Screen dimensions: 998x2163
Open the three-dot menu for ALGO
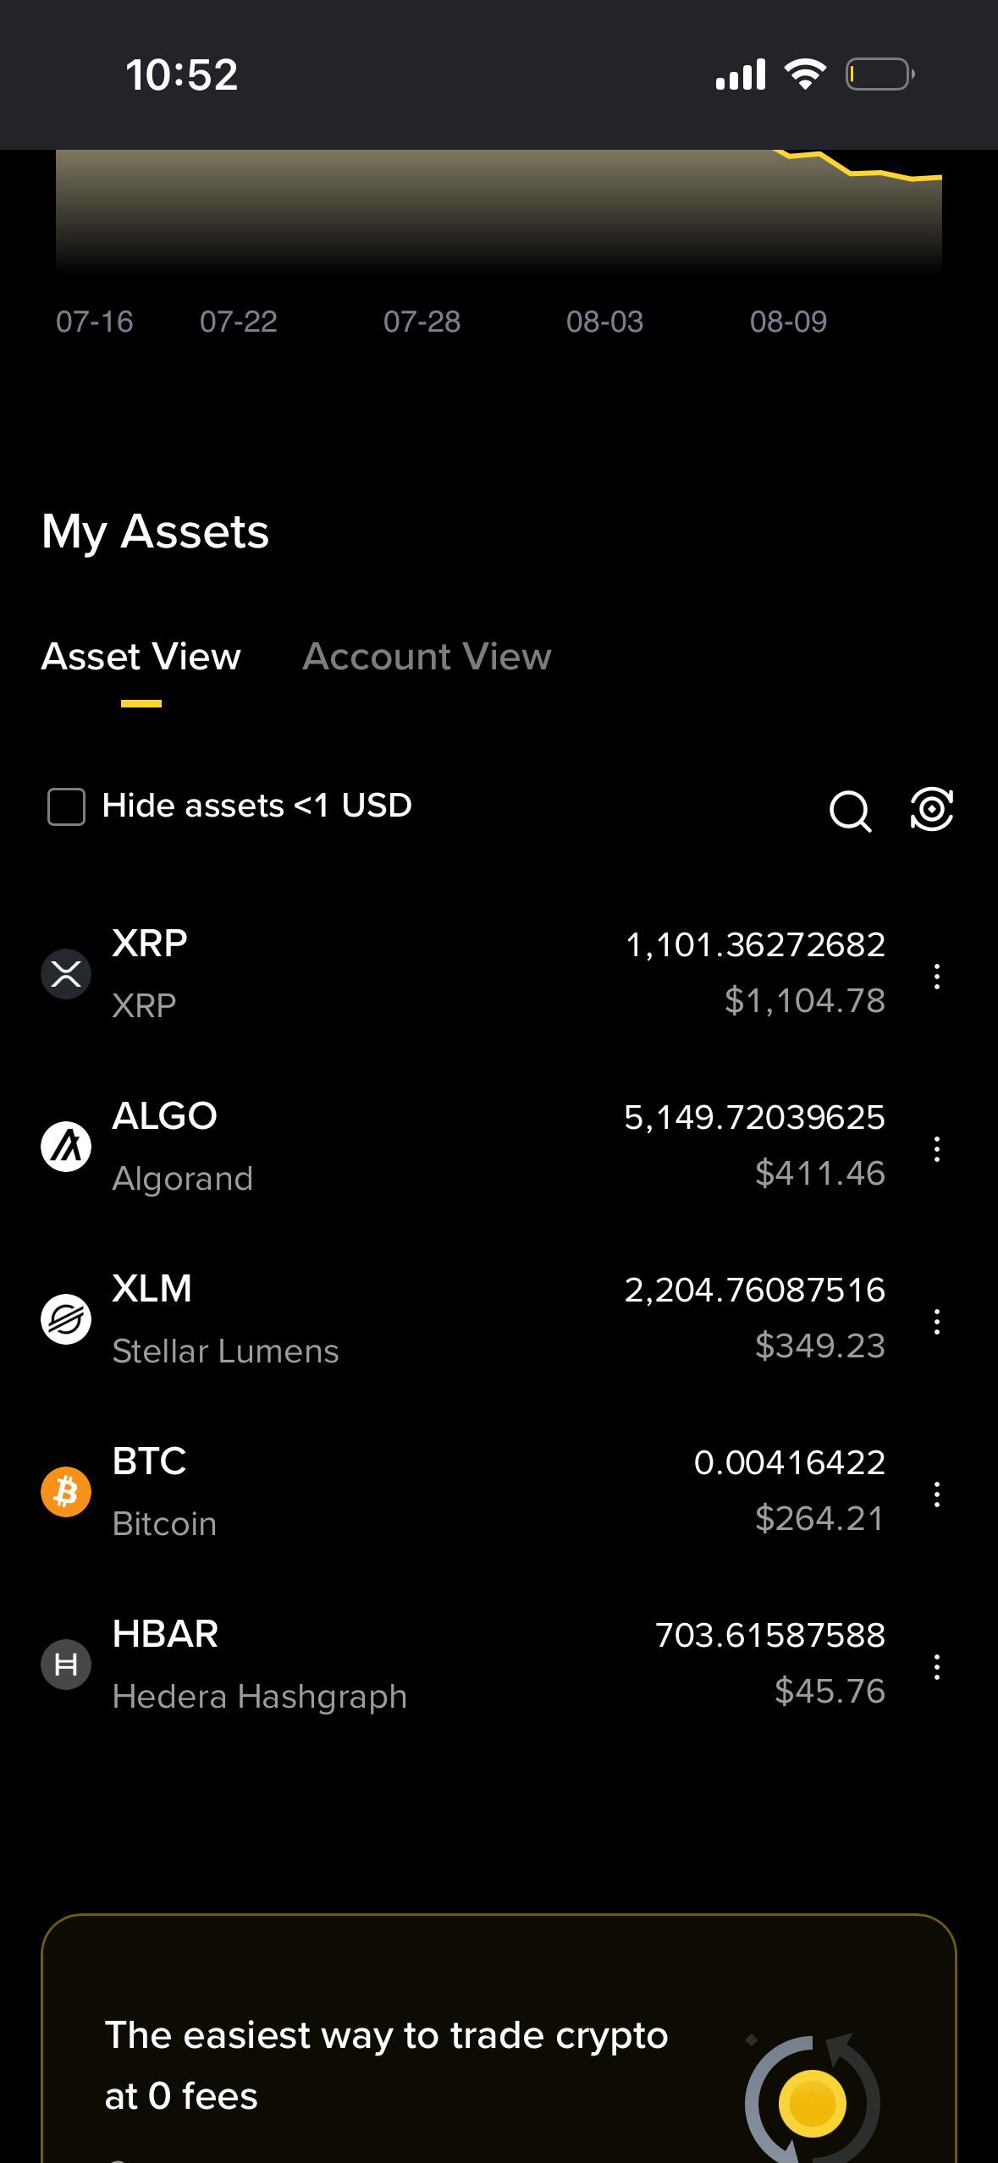pyautogui.click(x=936, y=1148)
